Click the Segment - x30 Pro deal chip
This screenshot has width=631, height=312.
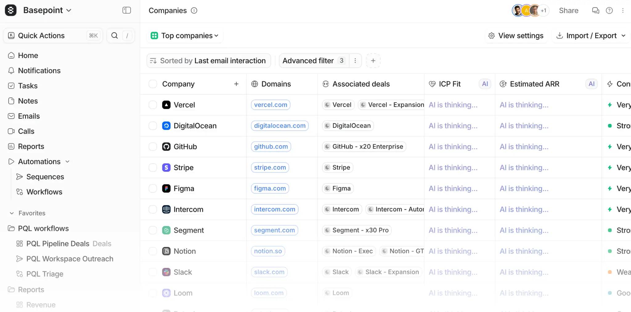pos(357,230)
